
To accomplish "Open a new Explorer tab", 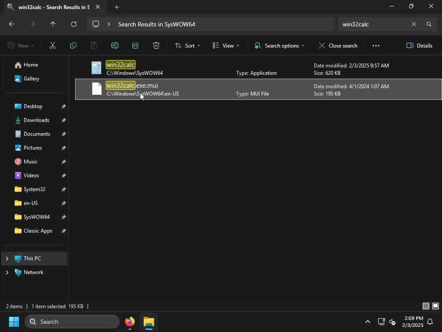I will [x=117, y=7].
